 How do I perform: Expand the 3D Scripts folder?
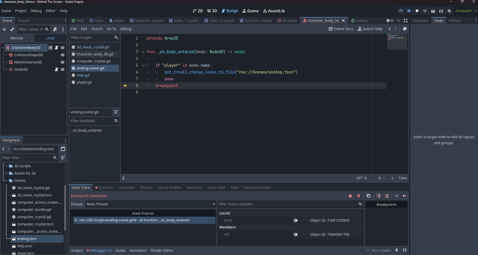(x=6, y=166)
